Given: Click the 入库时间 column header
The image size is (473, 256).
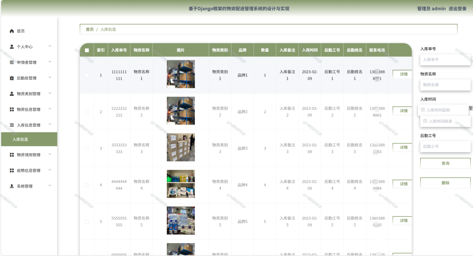Looking at the screenshot, I should (309, 50).
